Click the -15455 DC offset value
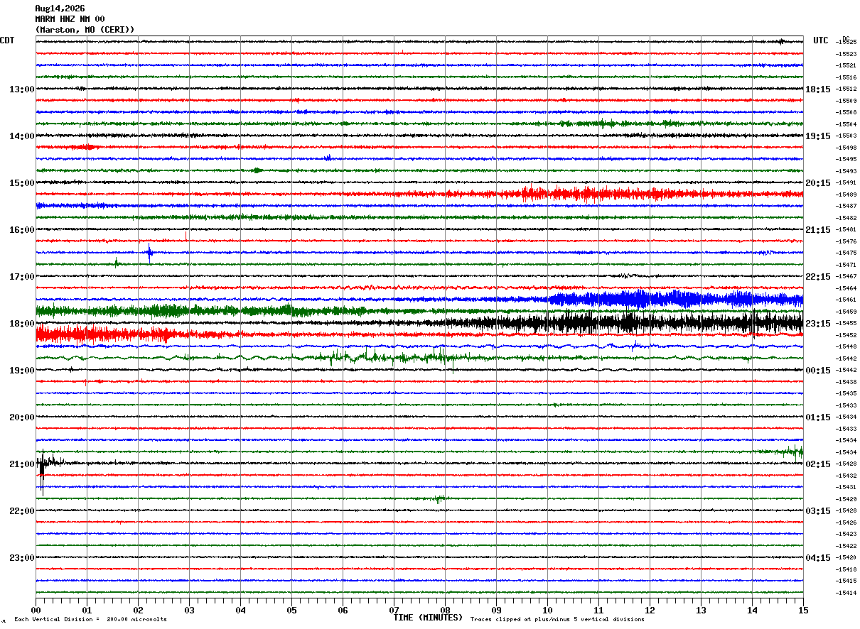Viewport: 860px width, 629px height. [846, 323]
